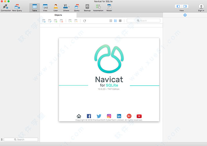Open the Backup section
Image resolution: width=207 pixels, height=146 pixels.
click(87, 7)
